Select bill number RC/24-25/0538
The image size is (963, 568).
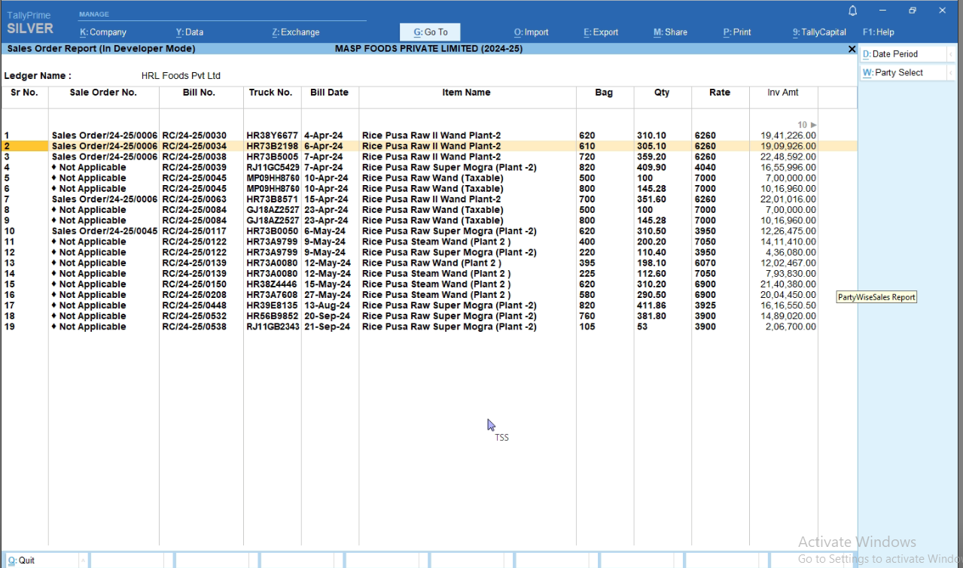[x=194, y=327]
